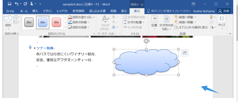Click the 実行したい作業 search box
Viewport: 238px width, 102px height.
[x=169, y=11]
